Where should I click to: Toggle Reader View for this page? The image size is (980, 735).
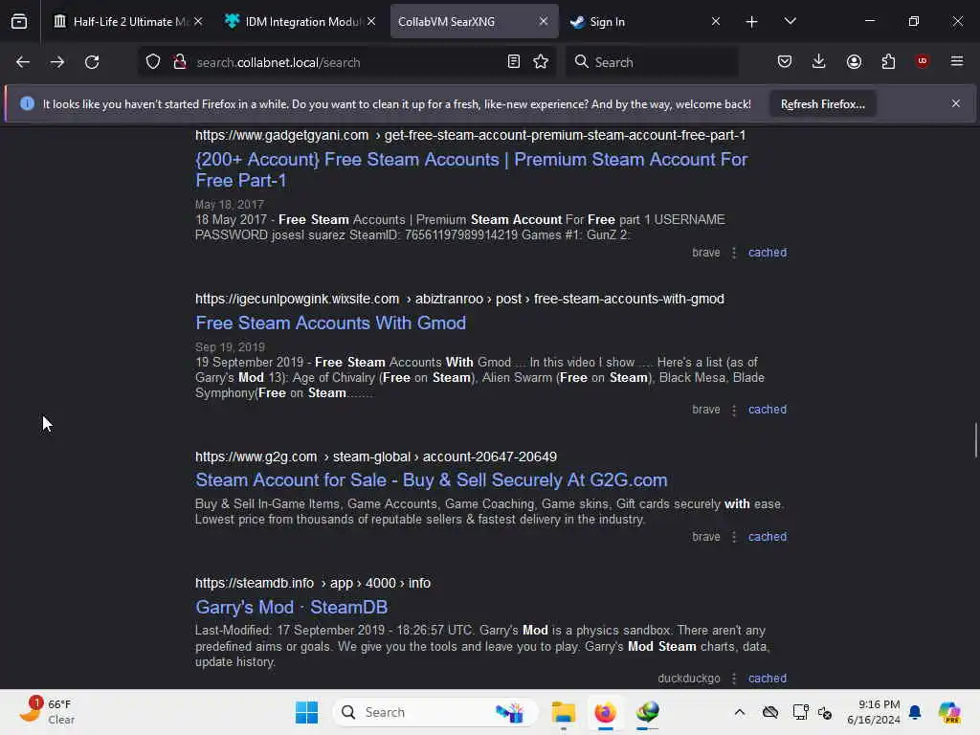coord(514,61)
